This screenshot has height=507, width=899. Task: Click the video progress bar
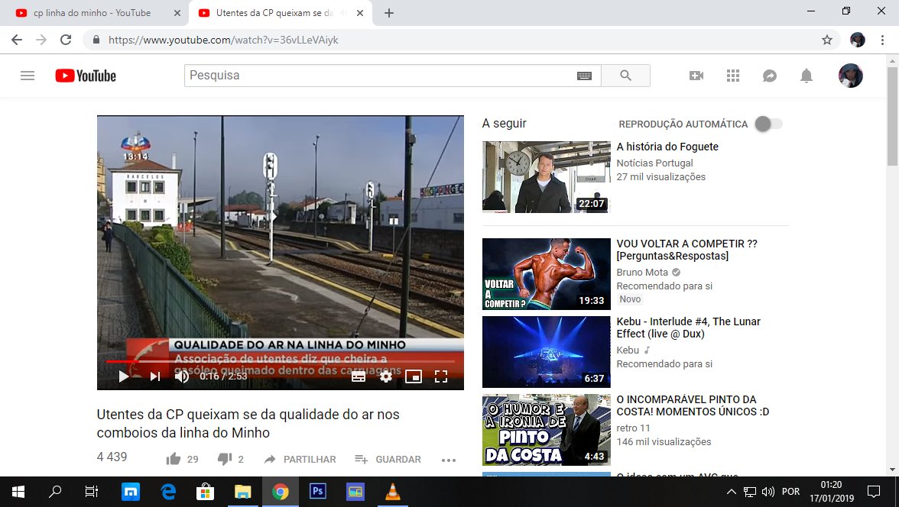pos(281,361)
